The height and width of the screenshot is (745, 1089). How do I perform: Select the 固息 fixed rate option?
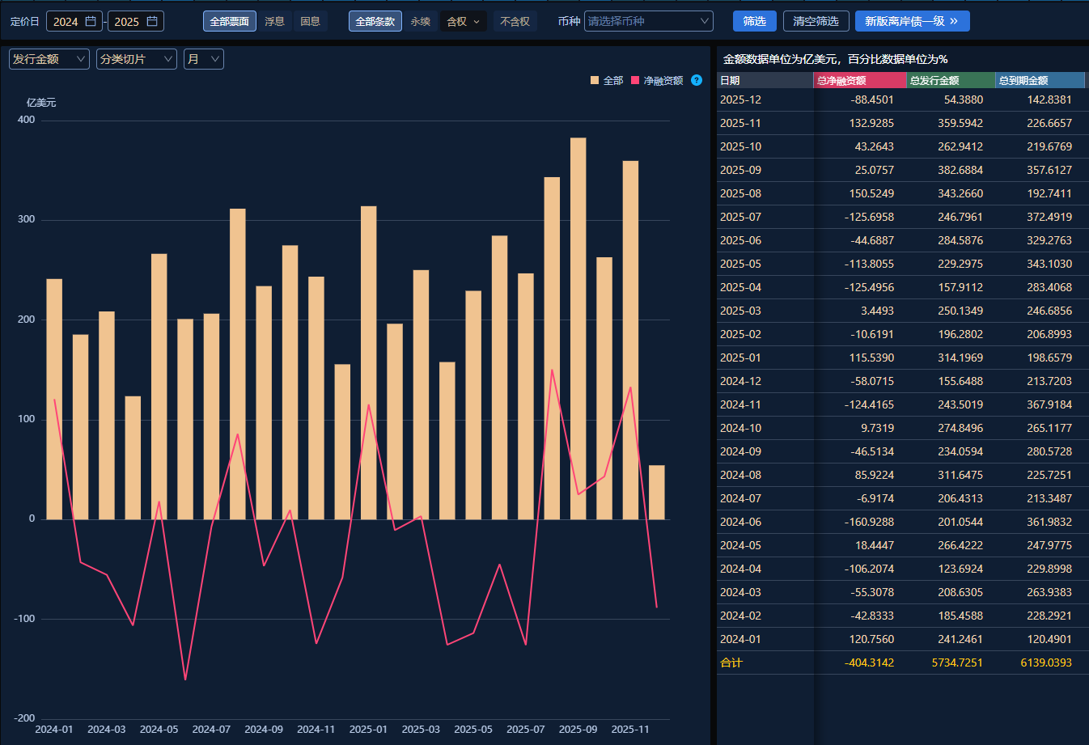(310, 22)
